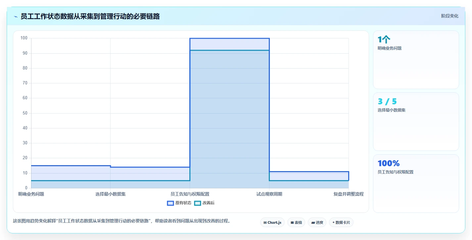This screenshot has width=472, height=240.
Task: Click the x-axis label 明确业务问题
Action: (x=31, y=194)
